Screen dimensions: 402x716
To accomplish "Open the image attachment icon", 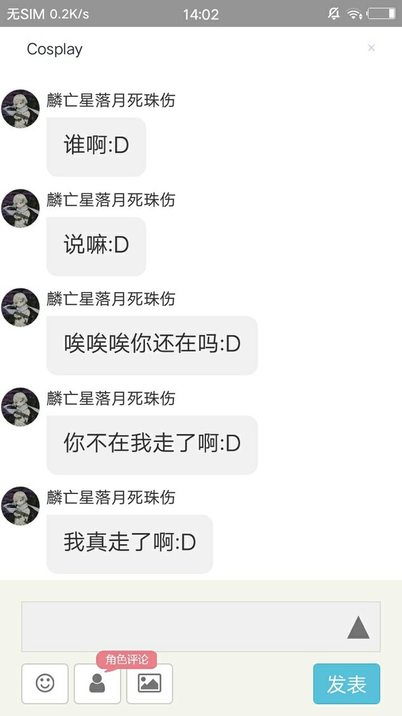I will [x=149, y=683].
